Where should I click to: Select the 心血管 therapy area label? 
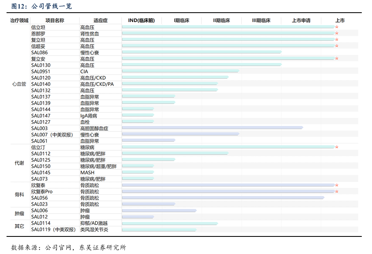pos(19,84)
